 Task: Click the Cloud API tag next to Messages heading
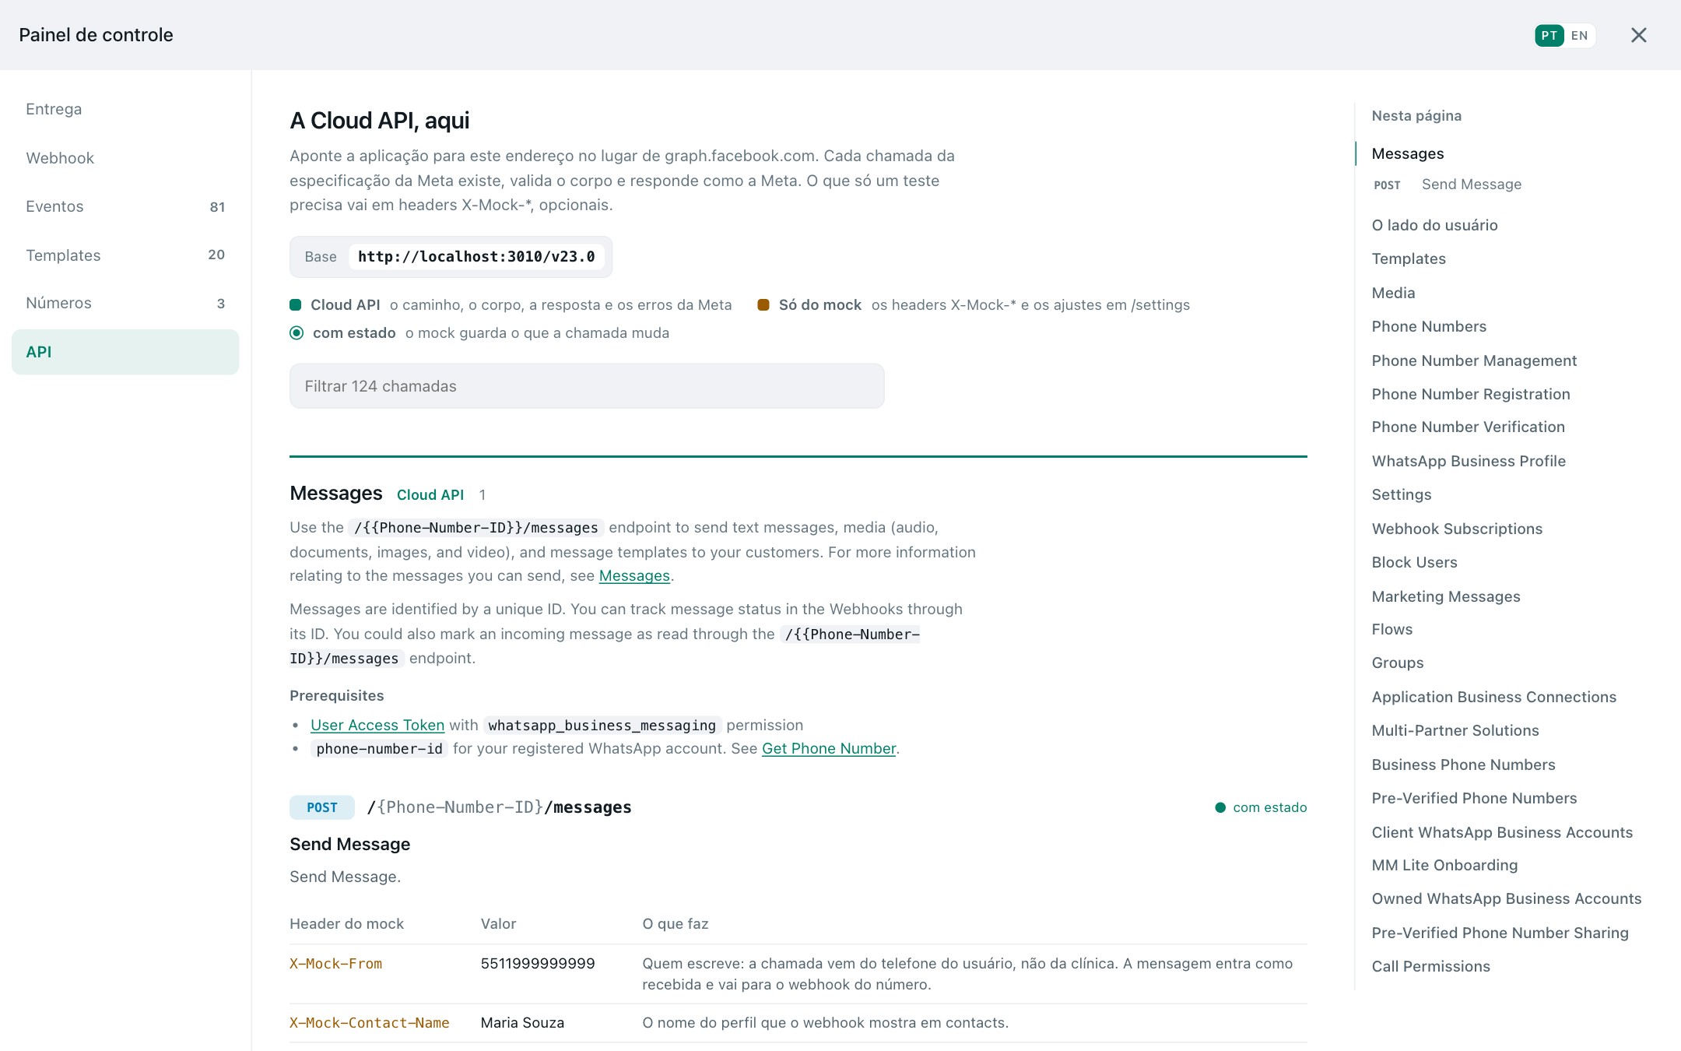pos(430,495)
